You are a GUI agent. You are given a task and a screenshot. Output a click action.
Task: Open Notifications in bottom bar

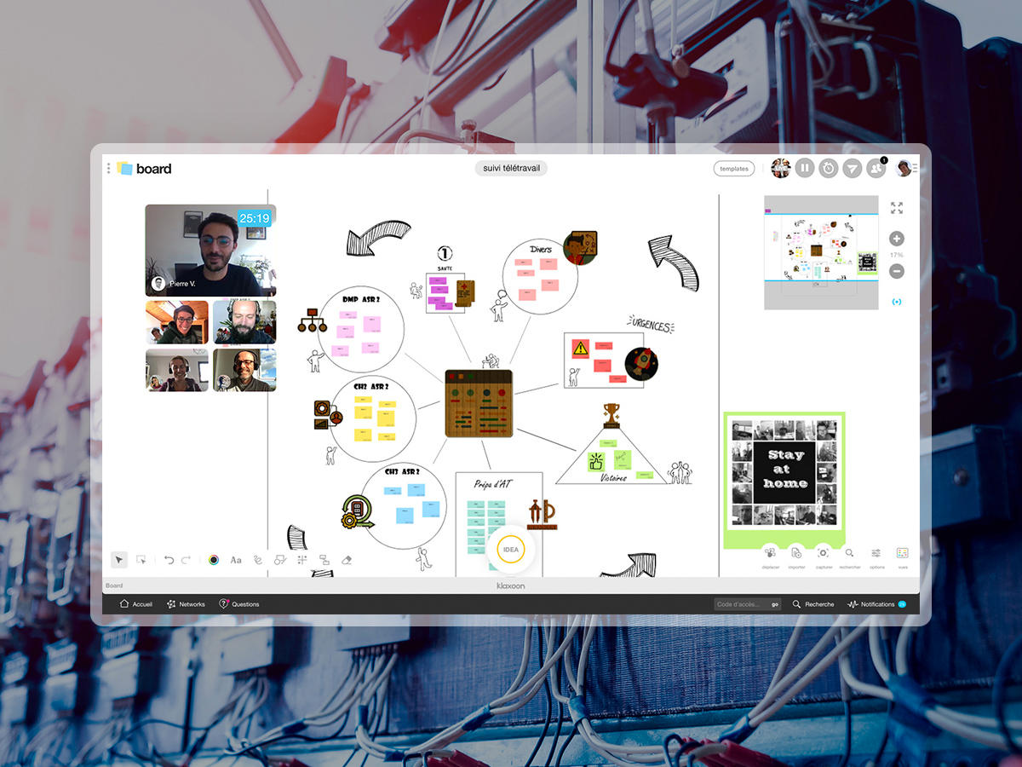click(x=877, y=604)
